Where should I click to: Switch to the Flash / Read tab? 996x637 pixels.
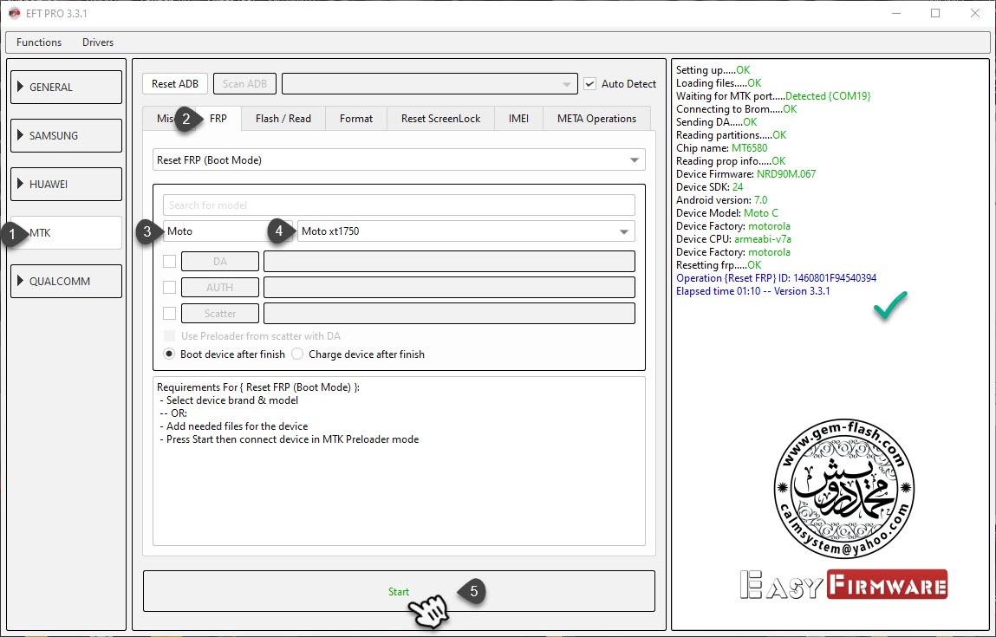pos(283,119)
